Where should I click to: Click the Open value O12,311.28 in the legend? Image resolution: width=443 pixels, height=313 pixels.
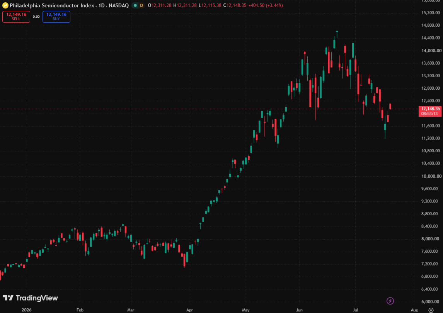click(x=160, y=5)
